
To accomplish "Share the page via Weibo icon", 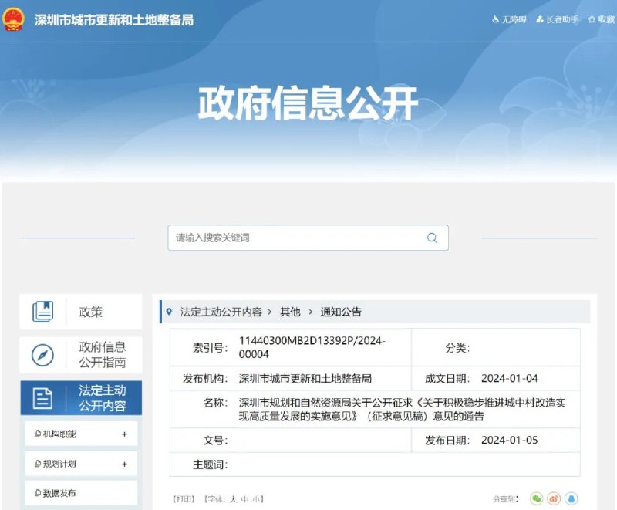I will point(555,498).
